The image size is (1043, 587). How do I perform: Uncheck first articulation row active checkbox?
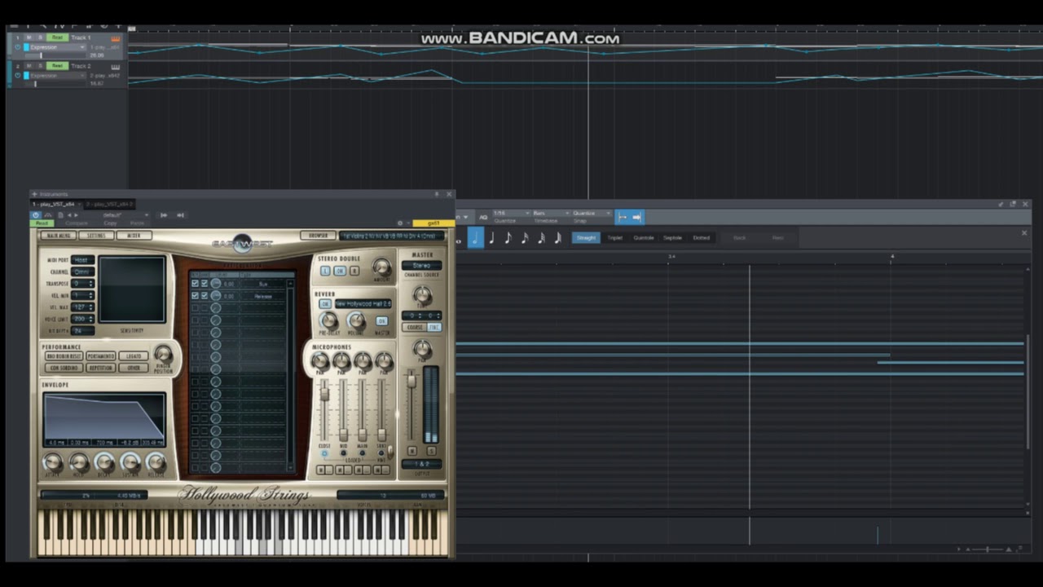click(x=195, y=284)
